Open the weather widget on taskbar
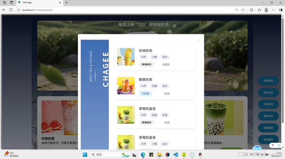Viewport: 285px width, 159px height. 11,154
